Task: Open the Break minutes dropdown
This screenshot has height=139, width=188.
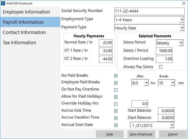Action: [x=173, y=83]
